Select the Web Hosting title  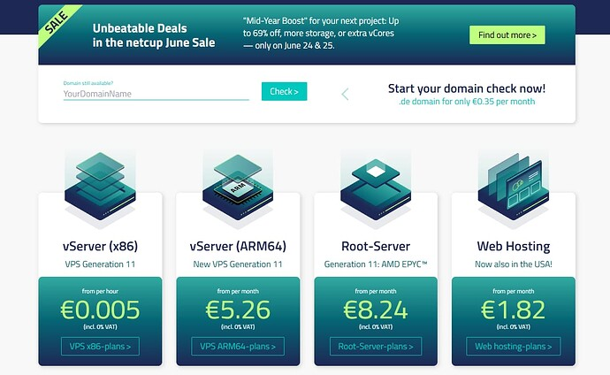tap(513, 246)
